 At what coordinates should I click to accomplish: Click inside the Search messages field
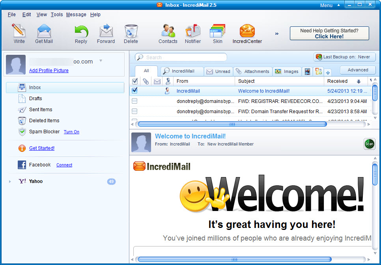[x=181, y=57]
